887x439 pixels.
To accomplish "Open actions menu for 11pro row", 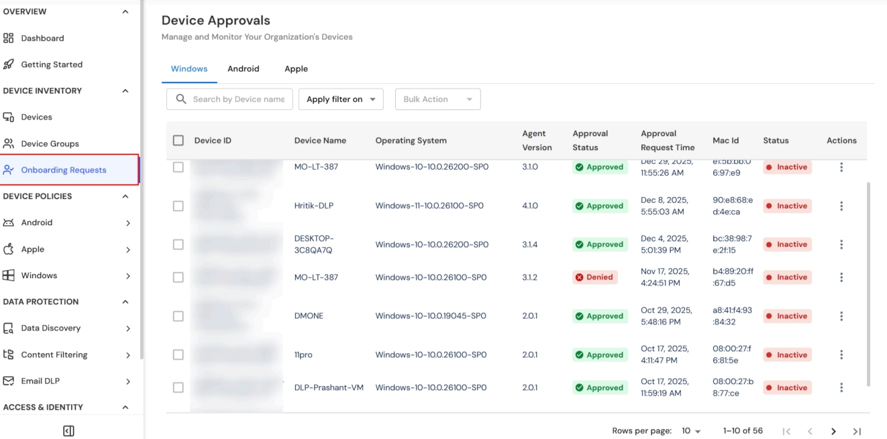I will point(841,355).
